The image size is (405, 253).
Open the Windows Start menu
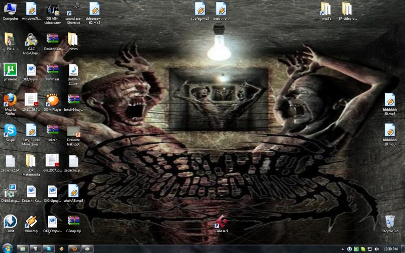(x=7, y=248)
